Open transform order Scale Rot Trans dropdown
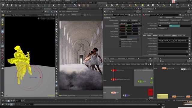The height and width of the screenshot is (108, 192). tap(125, 20)
